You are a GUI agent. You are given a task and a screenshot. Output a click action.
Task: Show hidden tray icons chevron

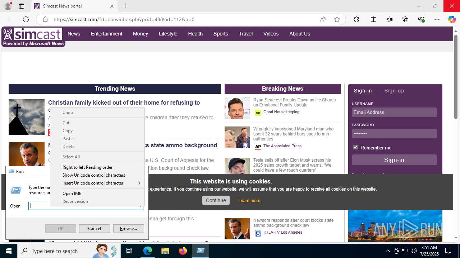click(x=387, y=251)
